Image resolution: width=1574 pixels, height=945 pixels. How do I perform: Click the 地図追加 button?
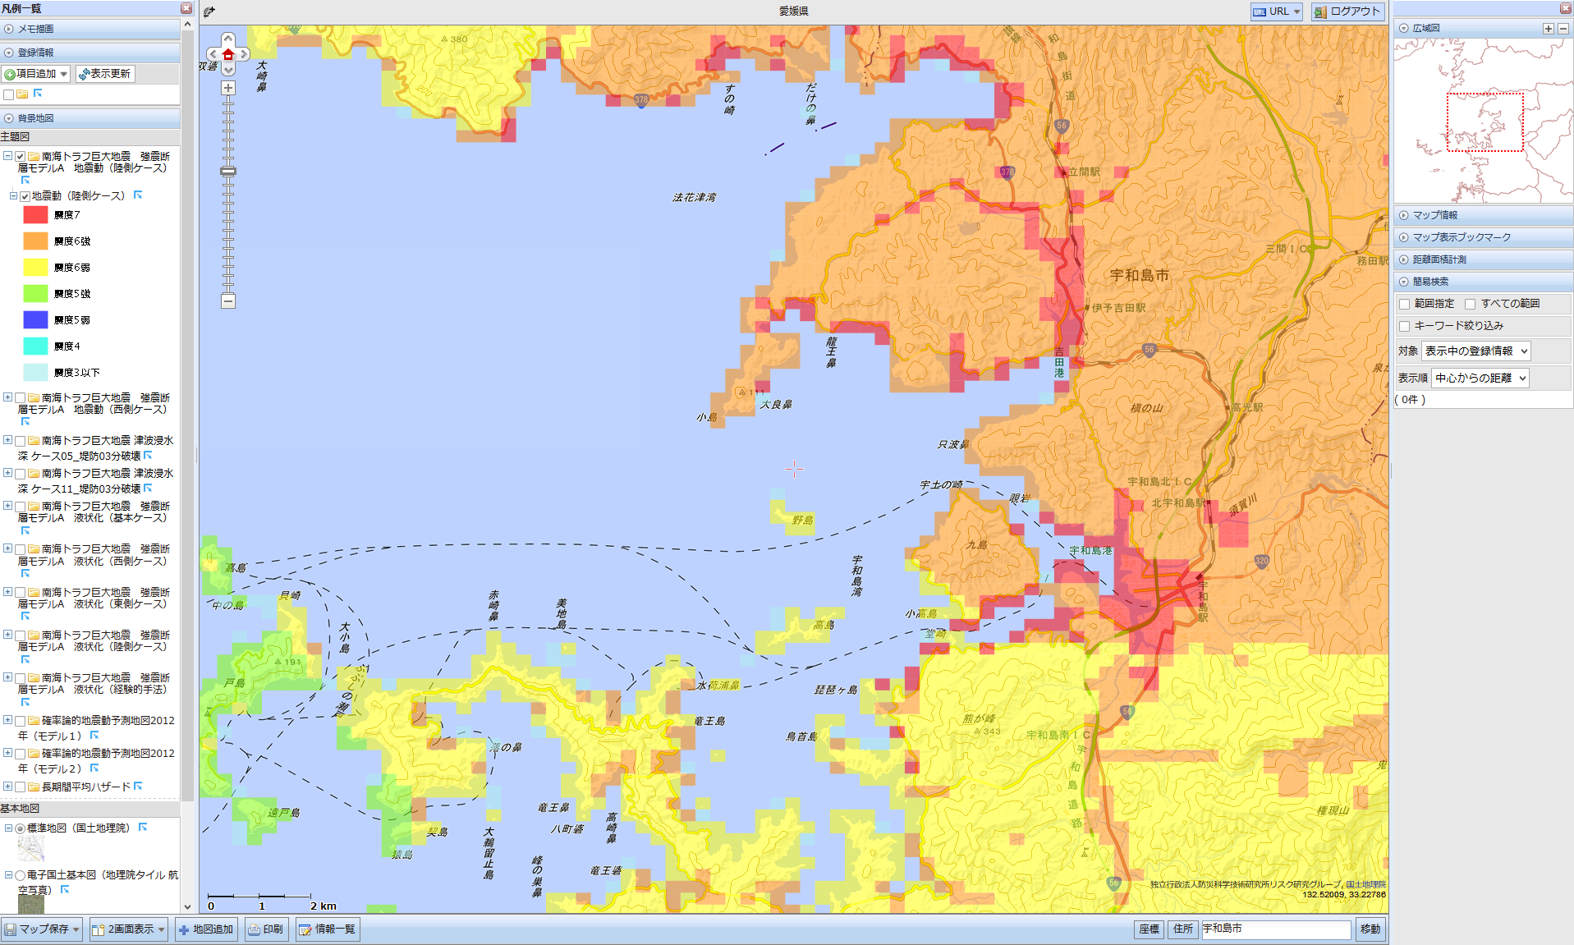(206, 929)
